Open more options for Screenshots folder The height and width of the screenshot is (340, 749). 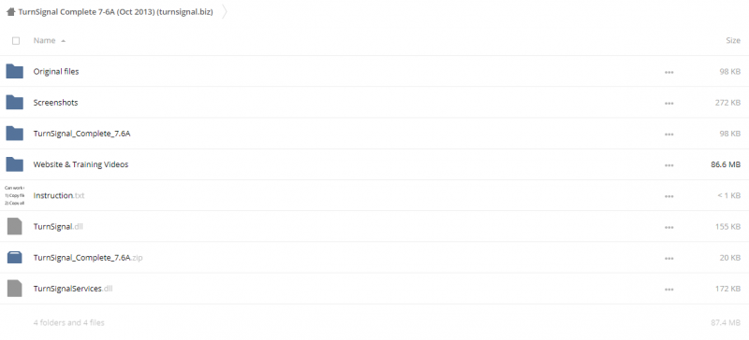pos(668,103)
